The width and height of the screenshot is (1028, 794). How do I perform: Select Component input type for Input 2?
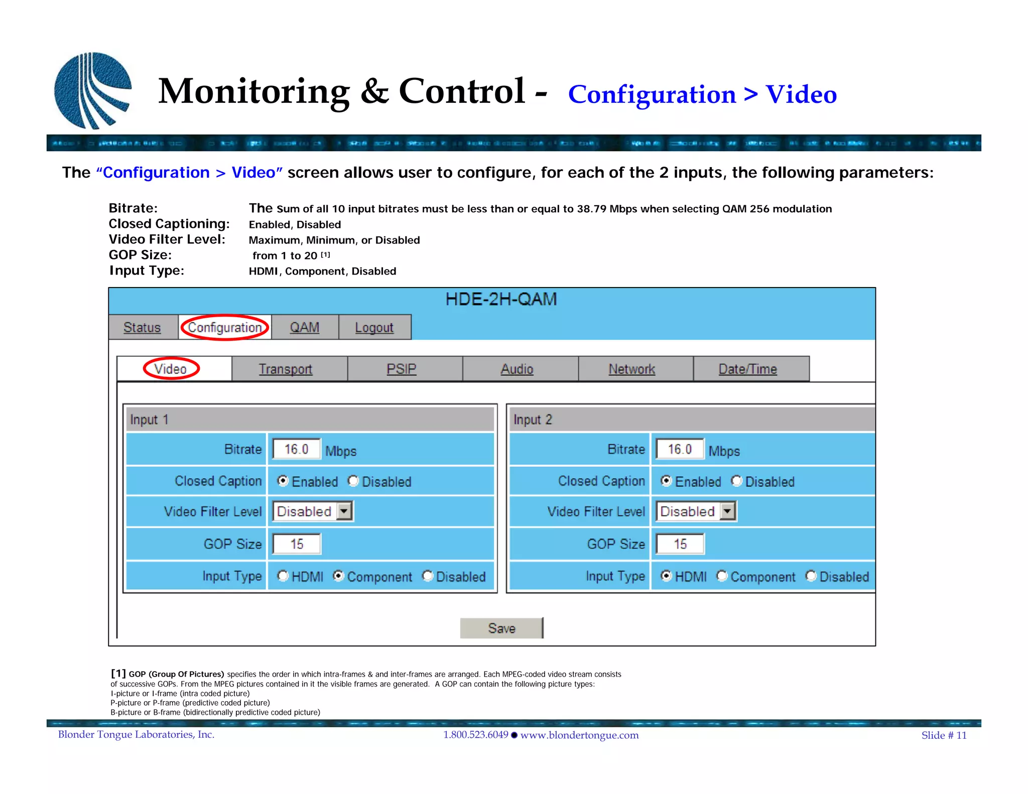coord(722,576)
